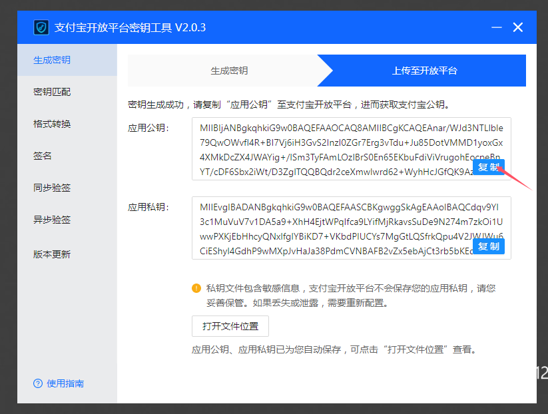Click the question mark help icon
Image resolution: width=548 pixels, height=414 pixels.
tap(38, 383)
